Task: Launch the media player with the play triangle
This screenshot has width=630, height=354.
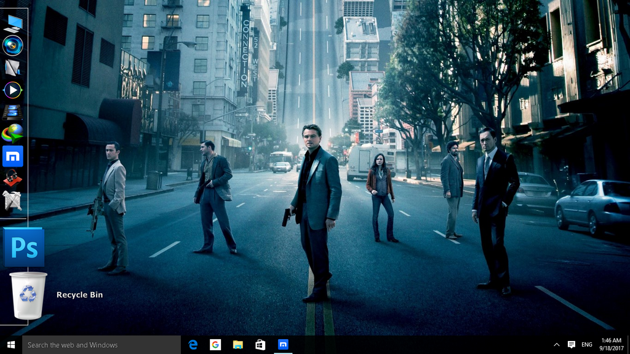Action: 12,90
